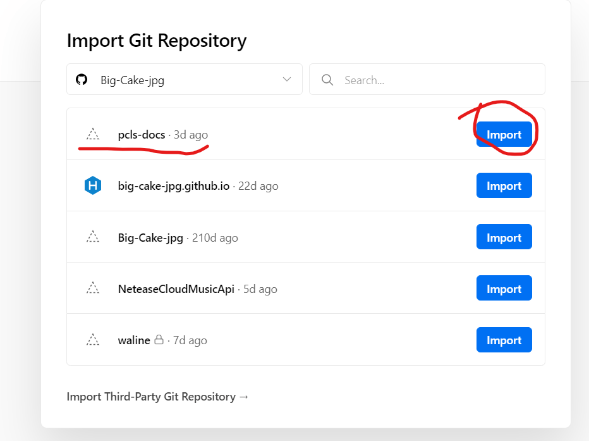
Task: Import the big-cake-jpg.github.io repository
Action: tap(504, 186)
